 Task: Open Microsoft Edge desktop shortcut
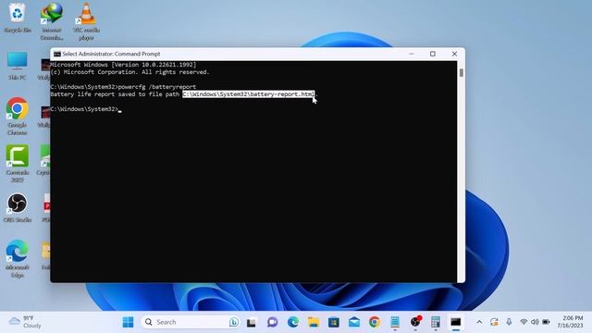tap(17, 259)
